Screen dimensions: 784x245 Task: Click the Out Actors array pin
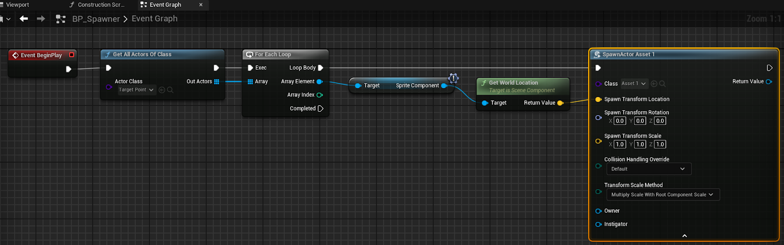point(217,81)
